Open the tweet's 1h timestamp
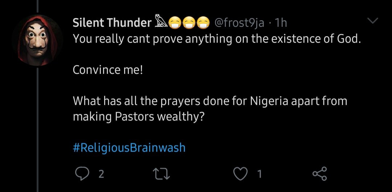Image resolution: width=392 pixels, height=192 pixels. 281,23
